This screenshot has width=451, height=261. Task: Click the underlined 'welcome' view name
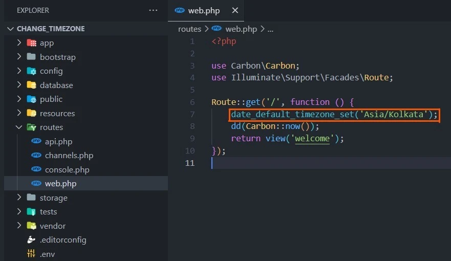312,139
